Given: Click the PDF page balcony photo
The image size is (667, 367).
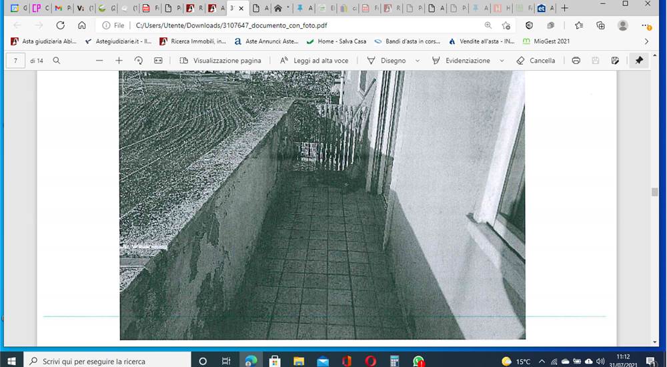Looking at the screenshot, I should pyautogui.click(x=322, y=206).
